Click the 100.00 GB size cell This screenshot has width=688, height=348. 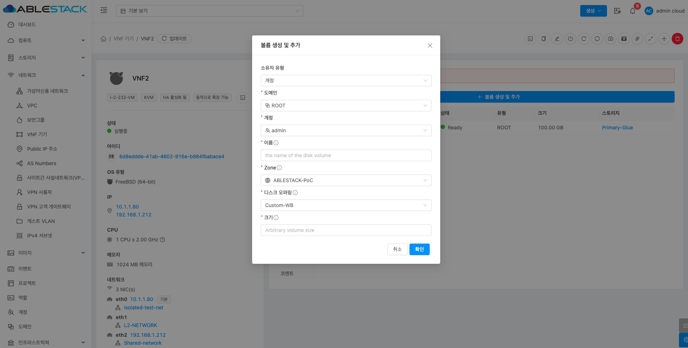pyautogui.click(x=551, y=128)
